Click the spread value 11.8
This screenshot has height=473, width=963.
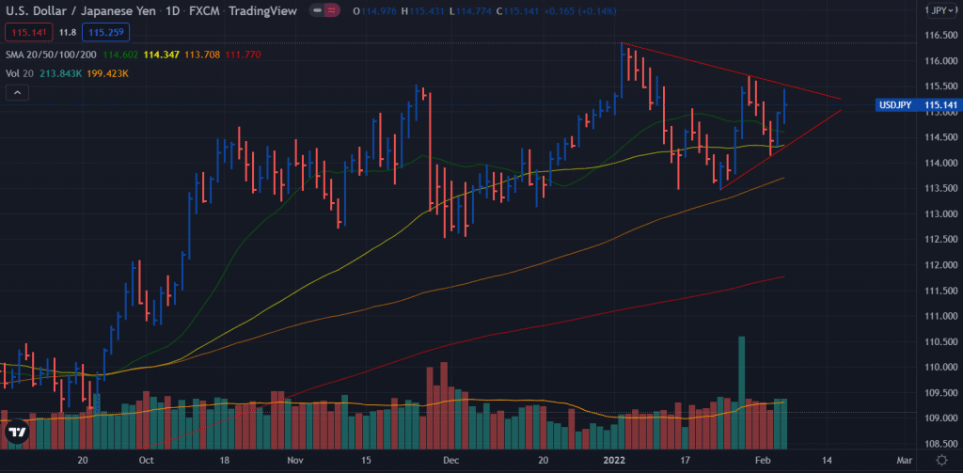pos(67,32)
